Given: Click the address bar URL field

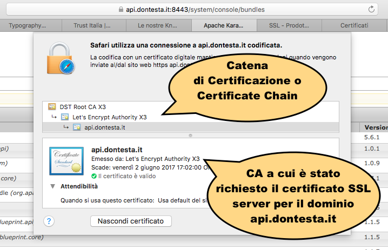Looking at the screenshot, I should pyautogui.click(x=192, y=10).
